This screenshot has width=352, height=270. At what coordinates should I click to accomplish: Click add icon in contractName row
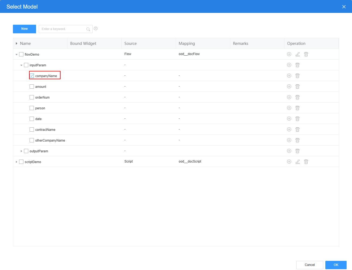(x=289, y=129)
